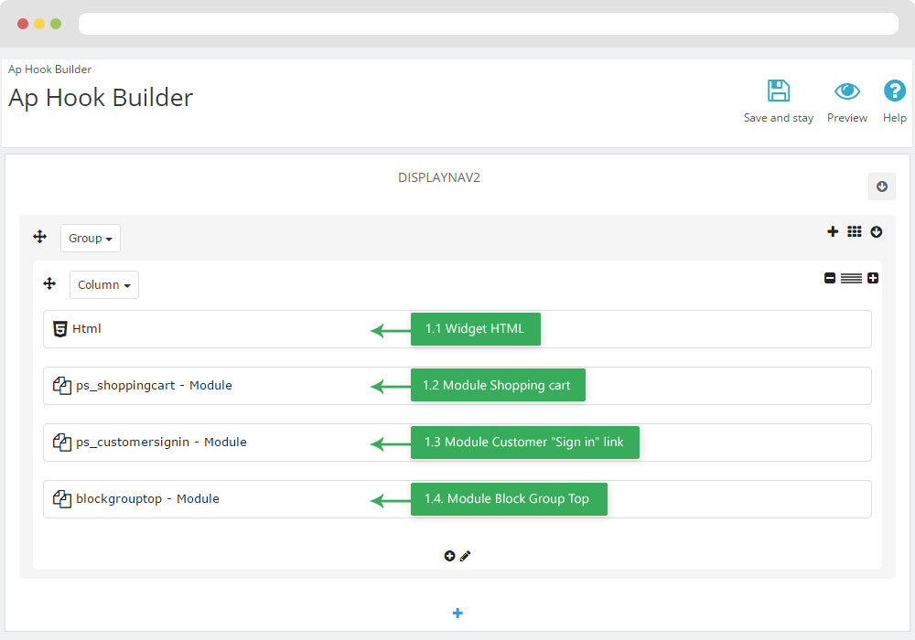This screenshot has width=915, height=640.
Task: Click the pencil edit icon below modules
Action: point(465,556)
